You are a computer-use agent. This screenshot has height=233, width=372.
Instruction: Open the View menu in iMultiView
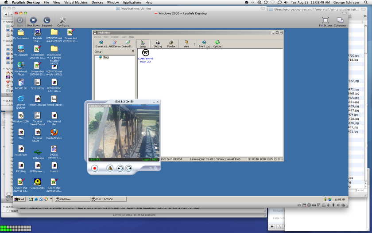(x=106, y=37)
